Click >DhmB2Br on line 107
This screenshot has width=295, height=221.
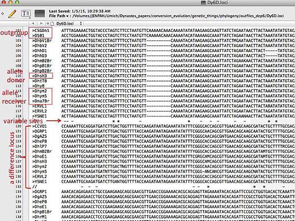tap(42, 61)
